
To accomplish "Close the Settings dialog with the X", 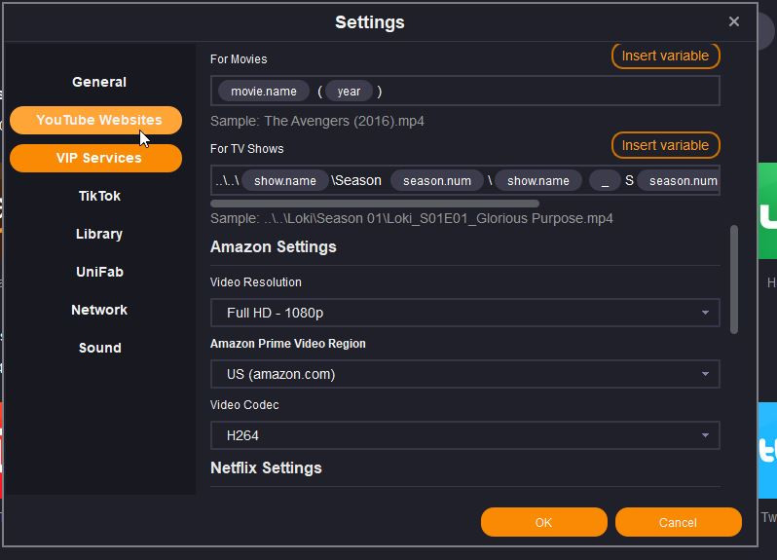I will pos(734,21).
